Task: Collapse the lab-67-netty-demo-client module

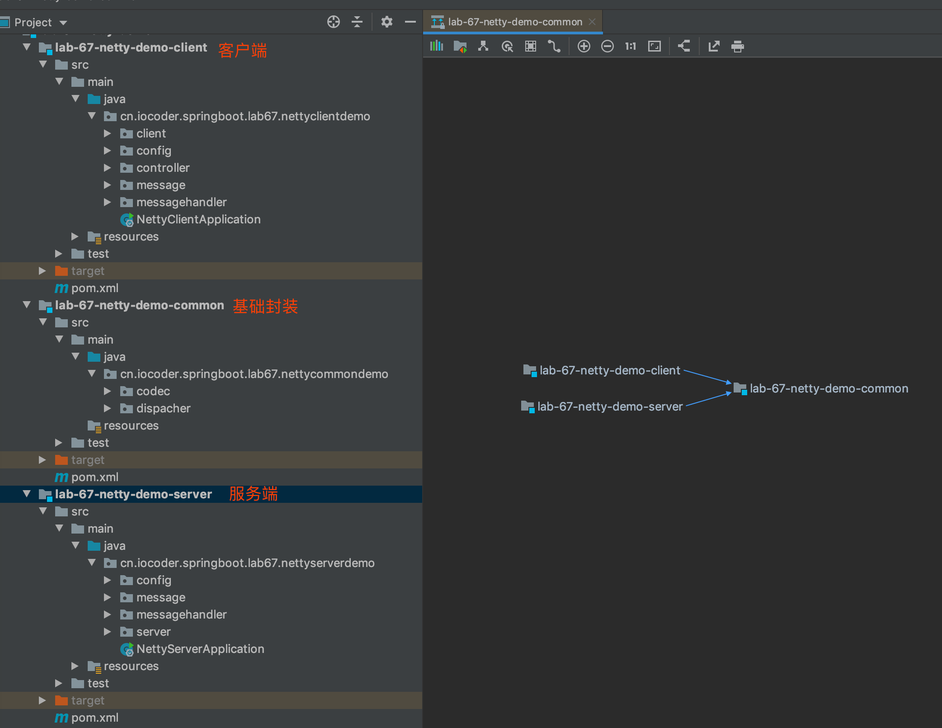Action: click(27, 47)
